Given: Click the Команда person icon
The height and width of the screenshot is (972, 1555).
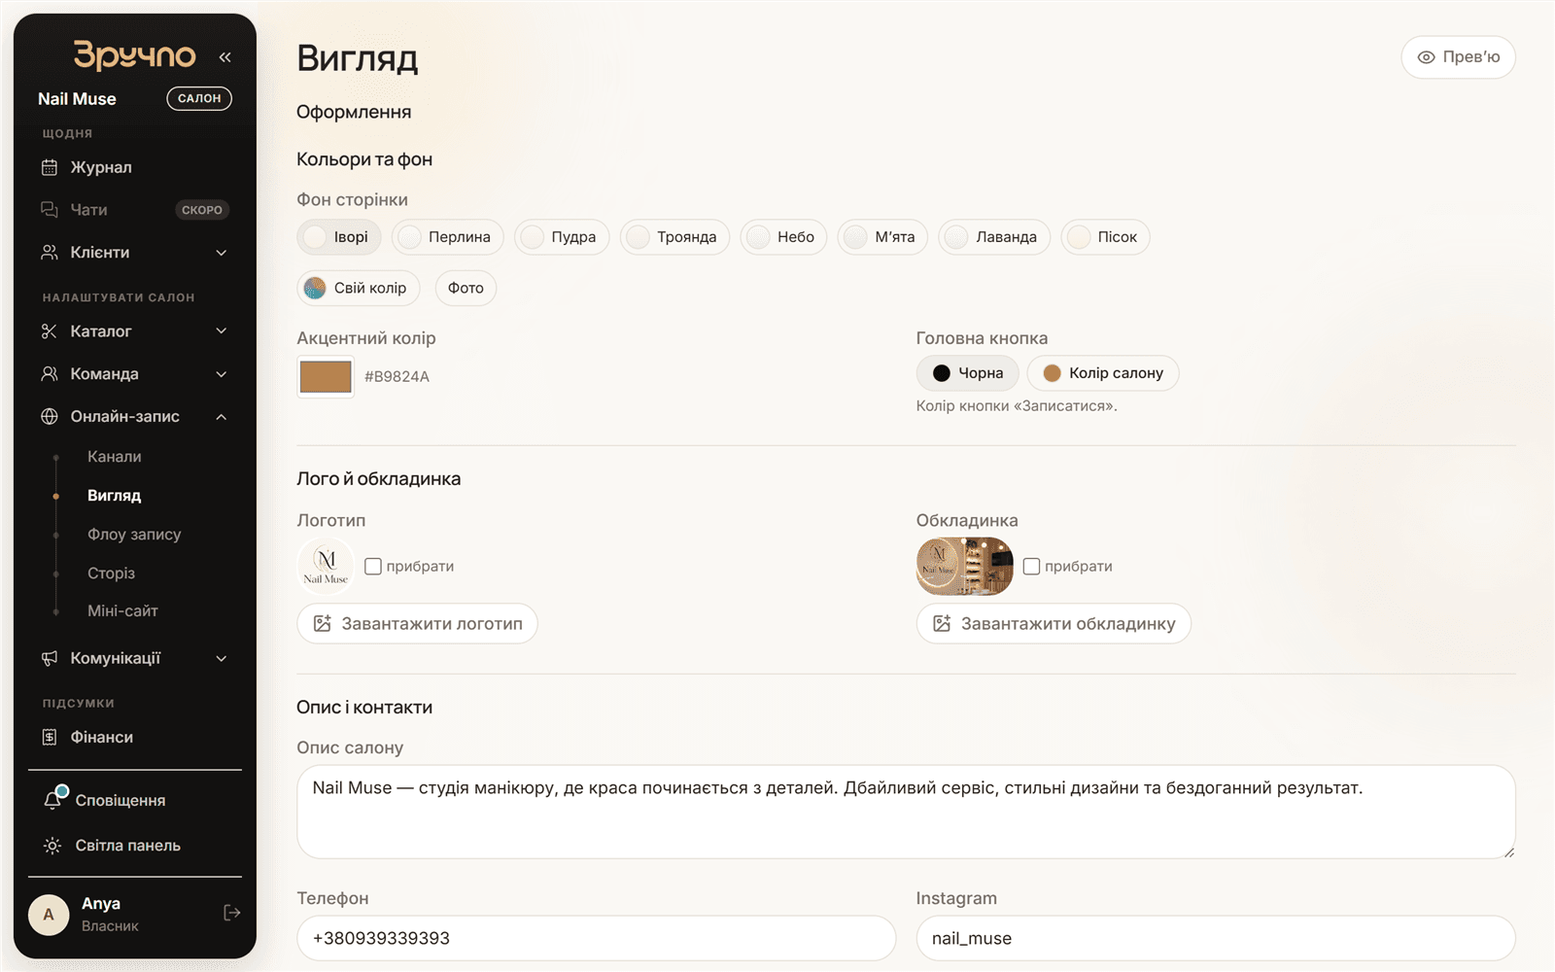Looking at the screenshot, I should point(50,374).
